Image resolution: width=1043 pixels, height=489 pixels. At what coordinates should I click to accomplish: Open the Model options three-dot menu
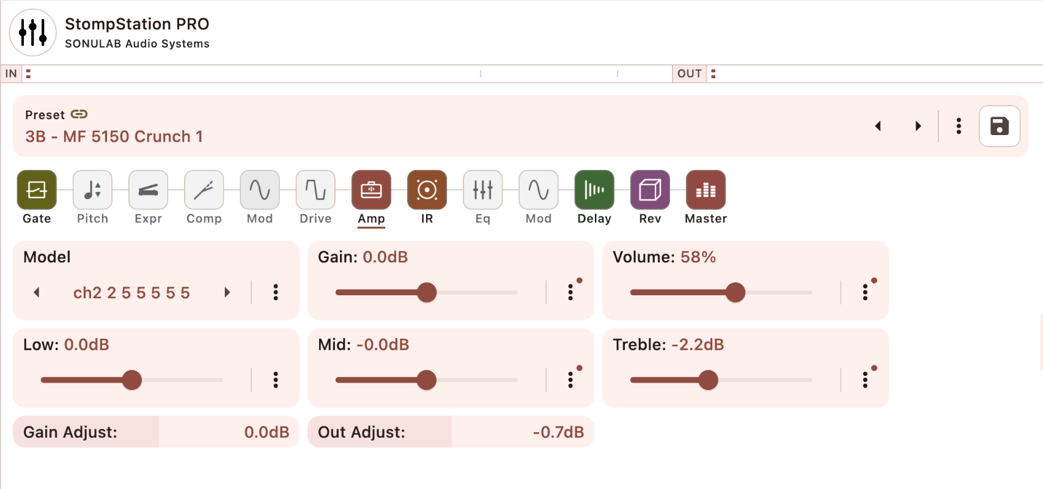point(276,292)
